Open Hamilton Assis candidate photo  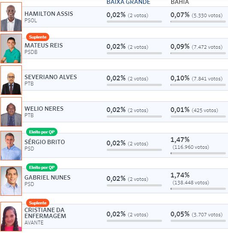click(11, 17)
